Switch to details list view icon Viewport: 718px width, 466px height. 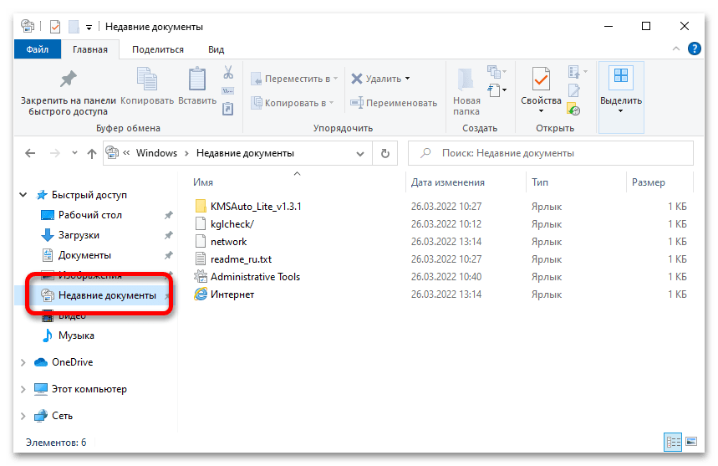(673, 442)
